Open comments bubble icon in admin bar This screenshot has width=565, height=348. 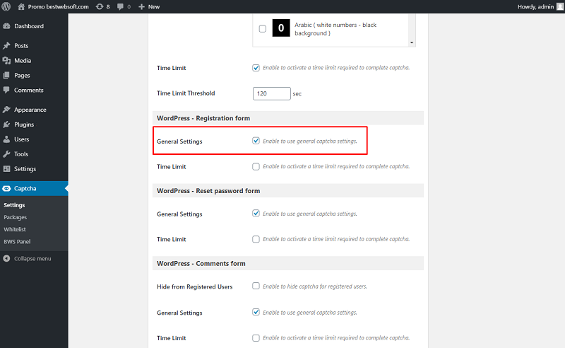(120, 6)
